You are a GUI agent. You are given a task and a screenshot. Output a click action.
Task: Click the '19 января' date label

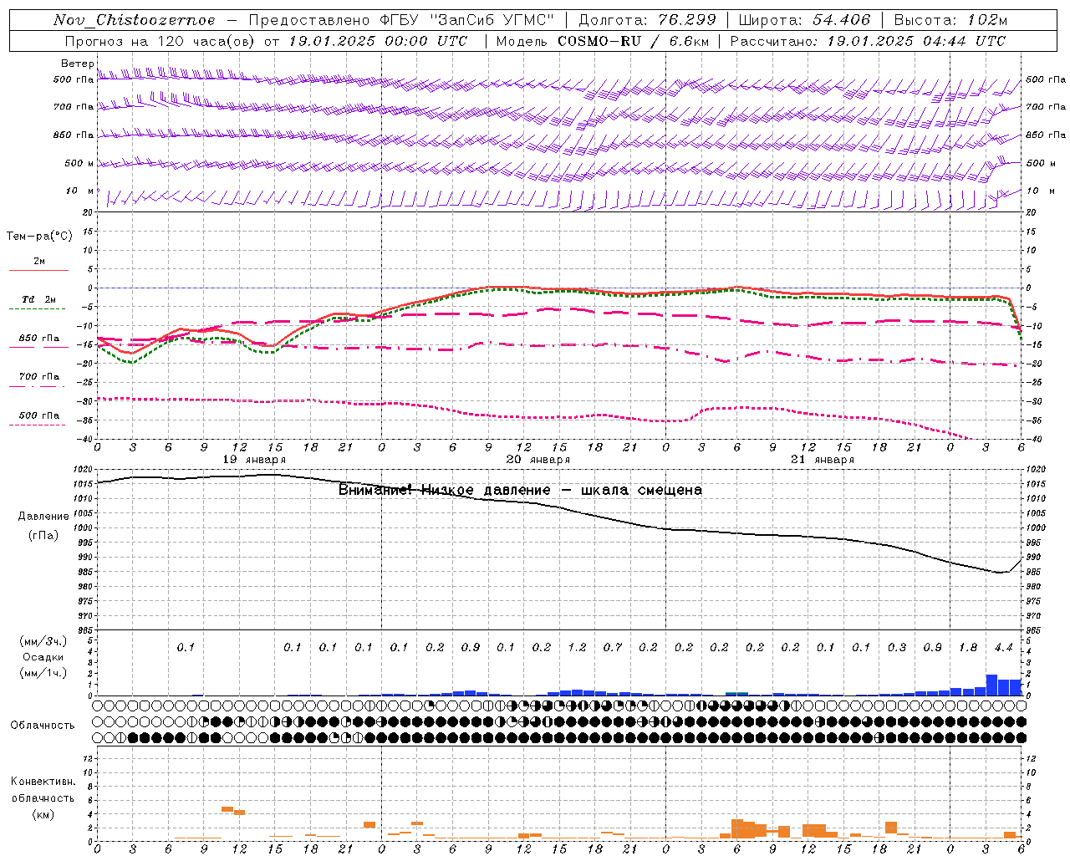tap(254, 460)
